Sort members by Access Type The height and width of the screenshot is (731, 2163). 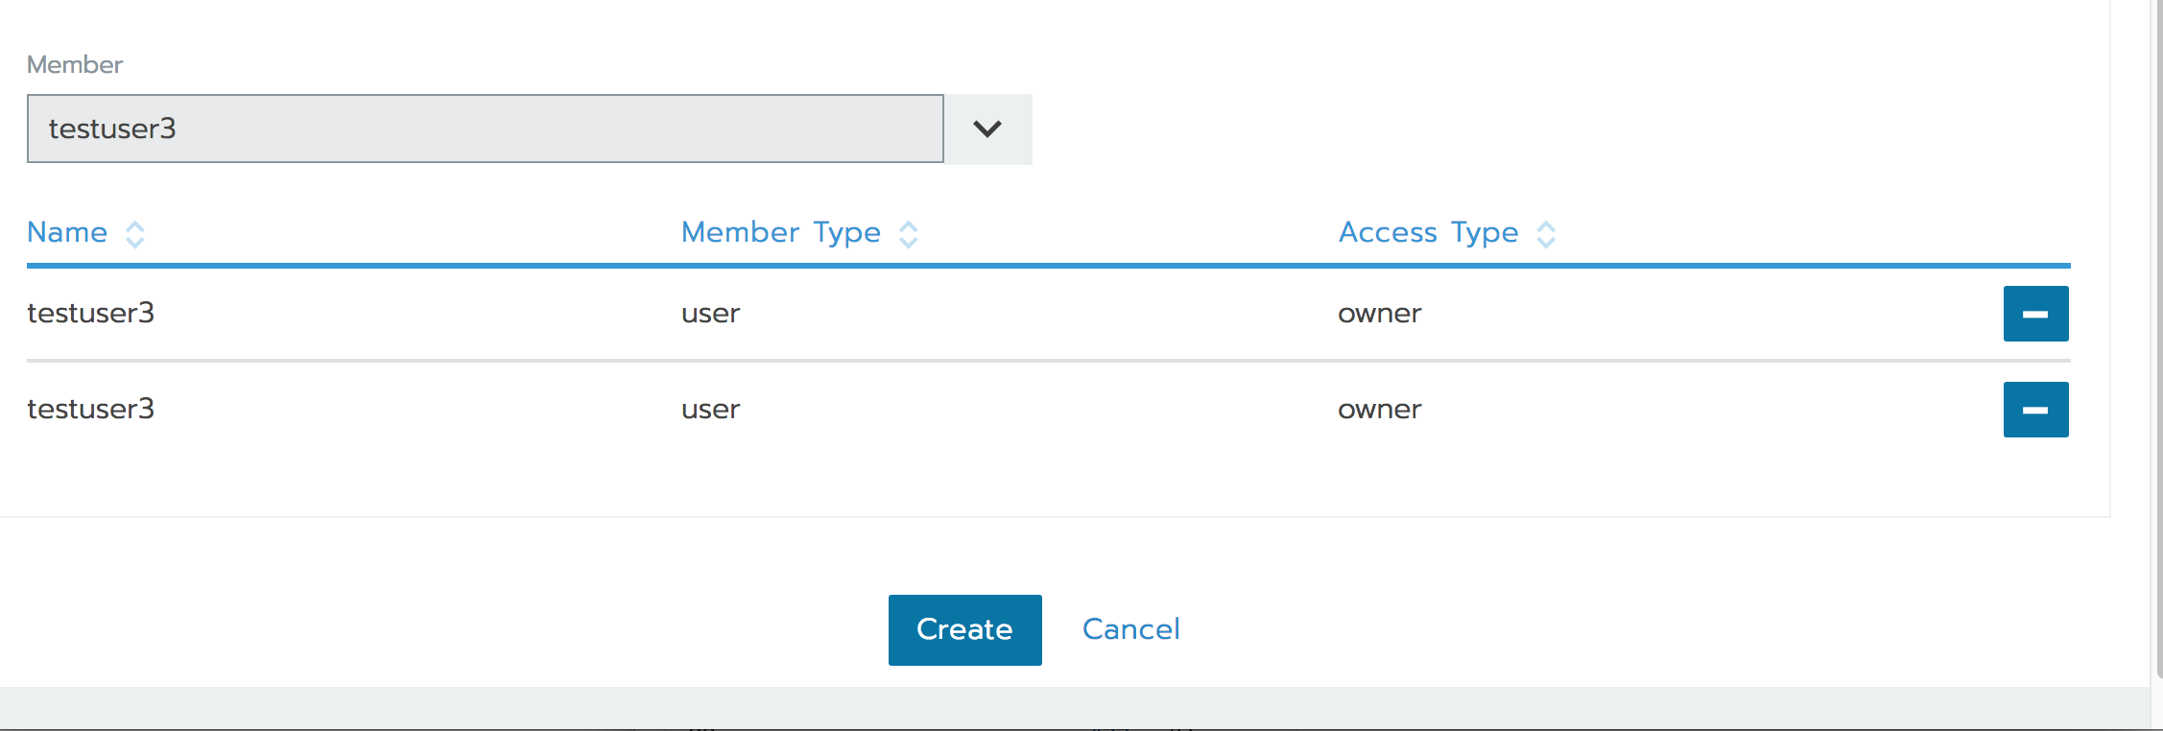click(1428, 232)
